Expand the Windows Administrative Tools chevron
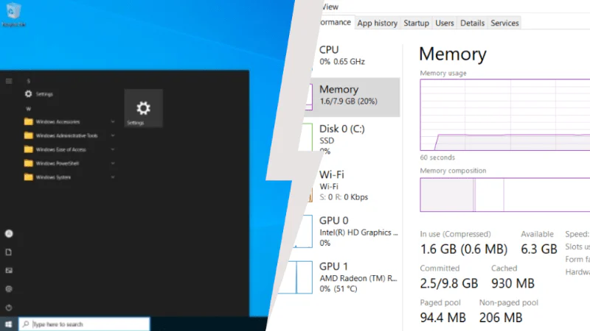This screenshot has height=331, width=590. [x=113, y=136]
